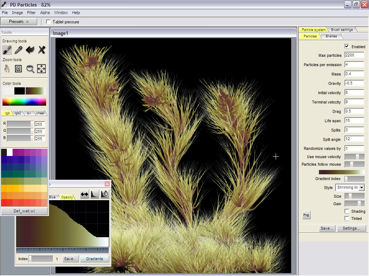Screen dimensions: 369x276
Task: Select the eyedropper color picker tool
Action: pos(18,50)
